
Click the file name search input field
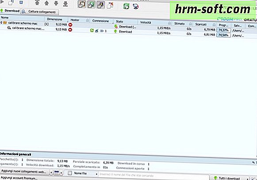pos(154,176)
